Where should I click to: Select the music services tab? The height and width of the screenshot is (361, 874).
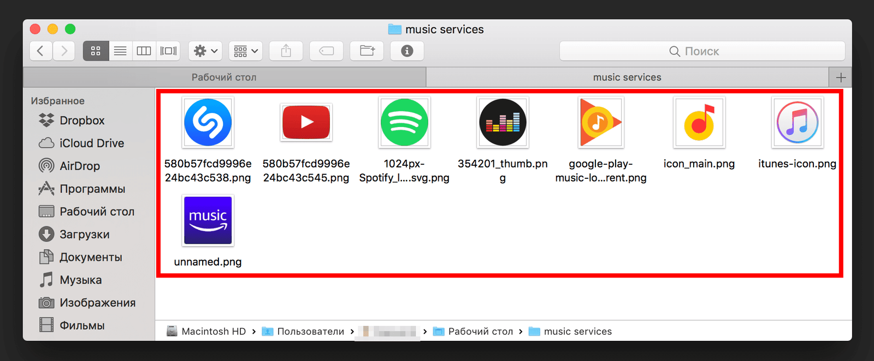tap(627, 77)
